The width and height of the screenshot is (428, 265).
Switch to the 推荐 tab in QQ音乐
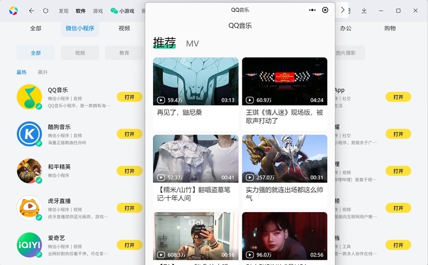click(164, 43)
